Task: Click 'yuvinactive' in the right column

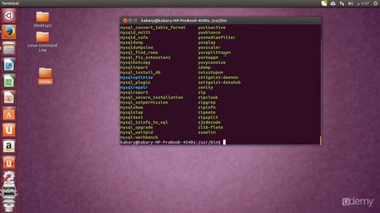Action: coord(212,28)
